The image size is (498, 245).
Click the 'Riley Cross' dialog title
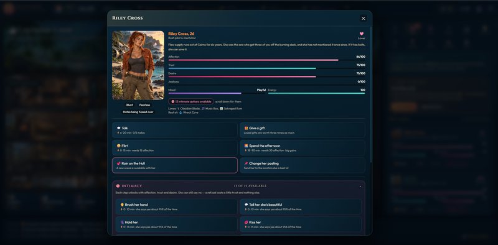(x=128, y=18)
